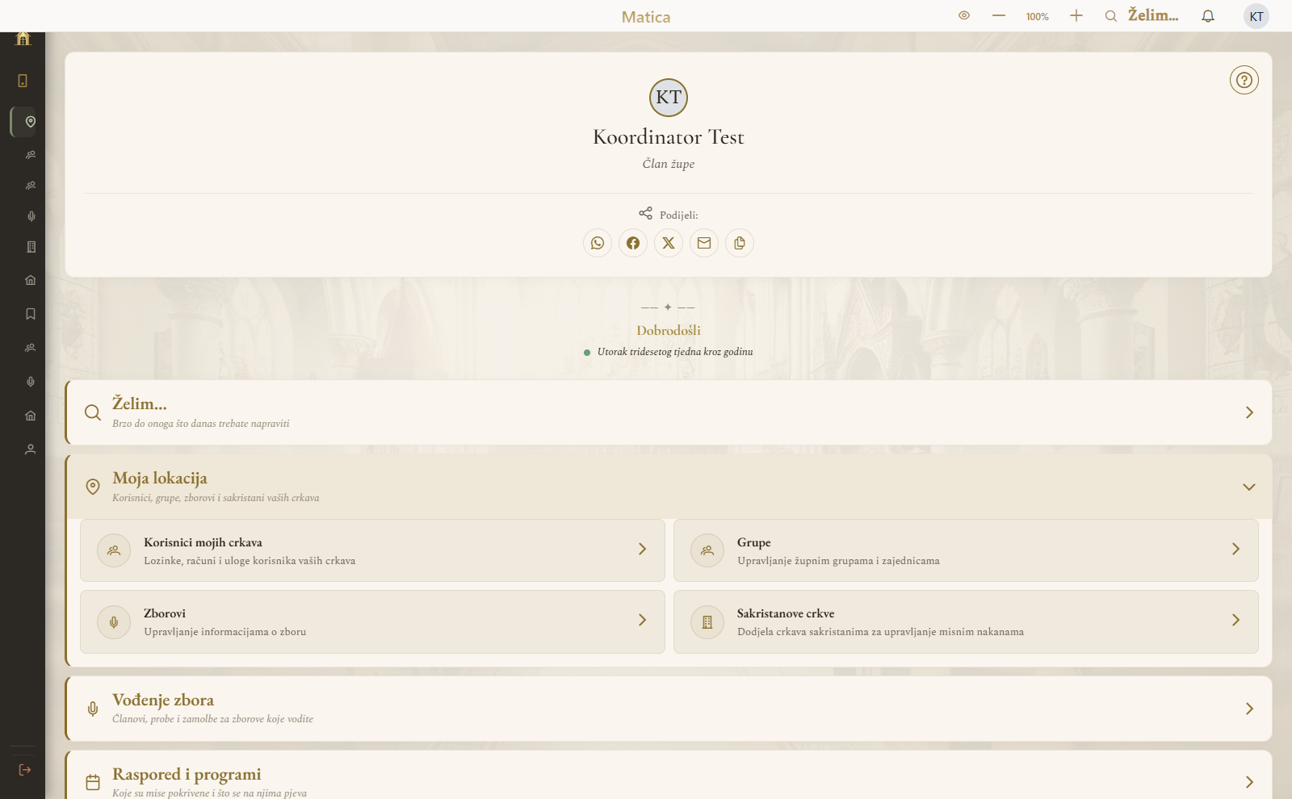Open the mobile phone icon in sidebar
The height and width of the screenshot is (799, 1292).
pyautogui.click(x=23, y=81)
